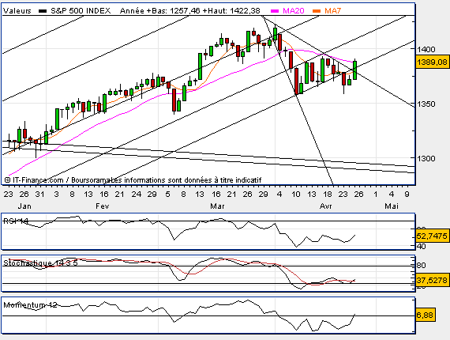Click the Momentum 12 indicator title
Image resolution: width=450 pixels, height=340 pixels.
click(30, 305)
